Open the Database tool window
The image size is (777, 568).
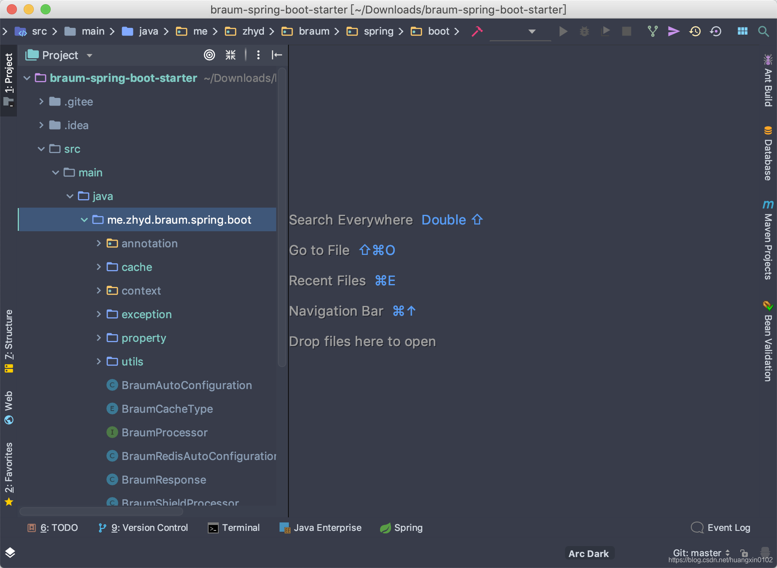coord(768,153)
